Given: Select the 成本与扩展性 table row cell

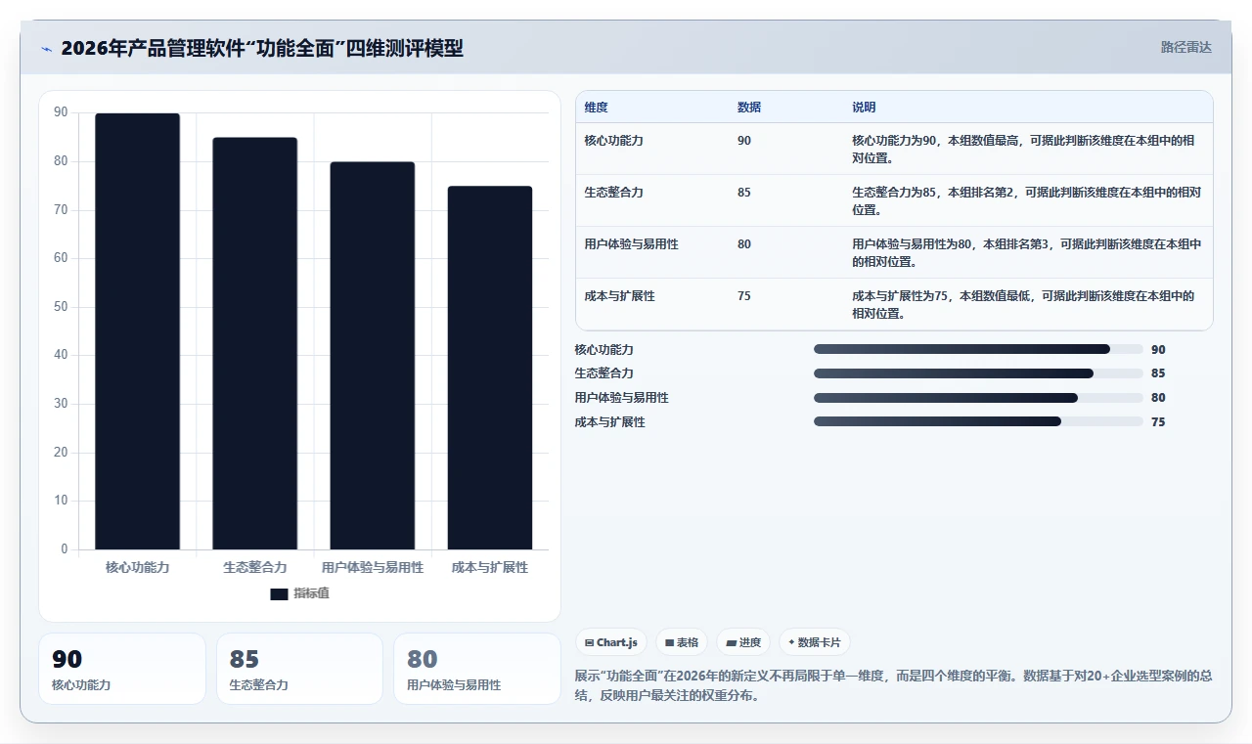Looking at the screenshot, I should click(619, 296).
